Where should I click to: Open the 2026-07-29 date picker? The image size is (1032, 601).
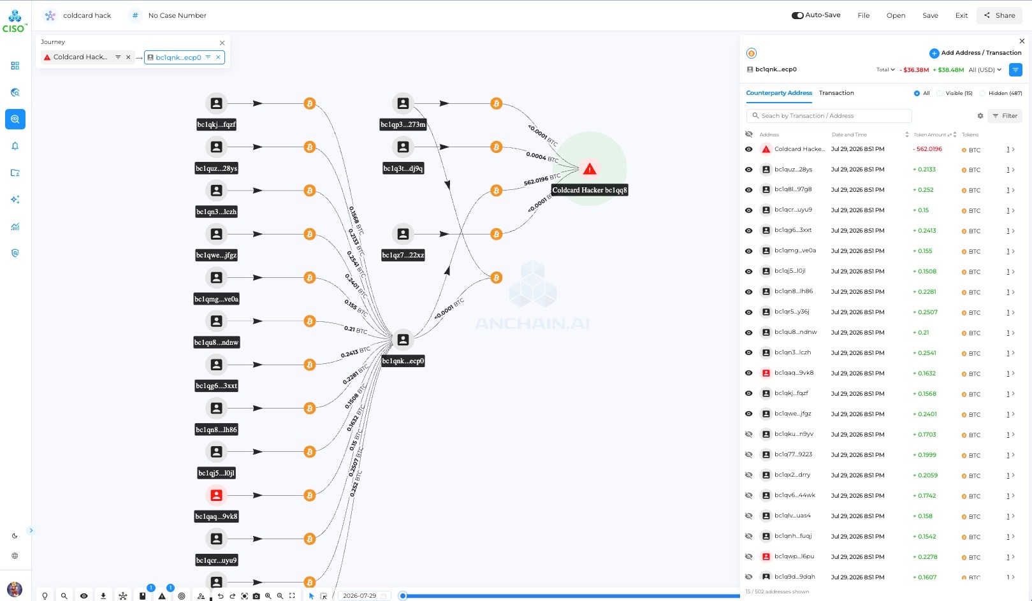click(365, 596)
